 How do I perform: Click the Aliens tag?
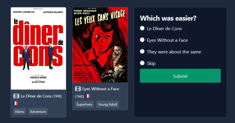[19, 111]
